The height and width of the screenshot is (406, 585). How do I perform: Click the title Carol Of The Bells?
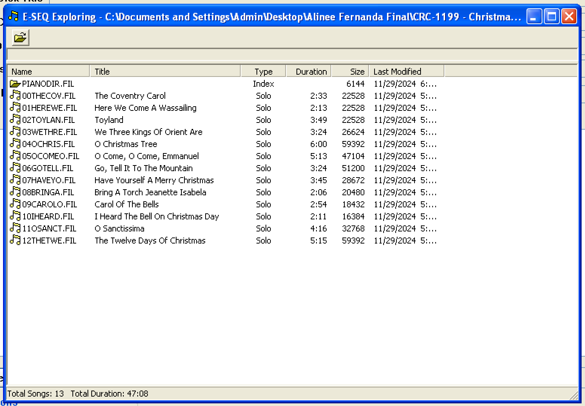point(127,204)
